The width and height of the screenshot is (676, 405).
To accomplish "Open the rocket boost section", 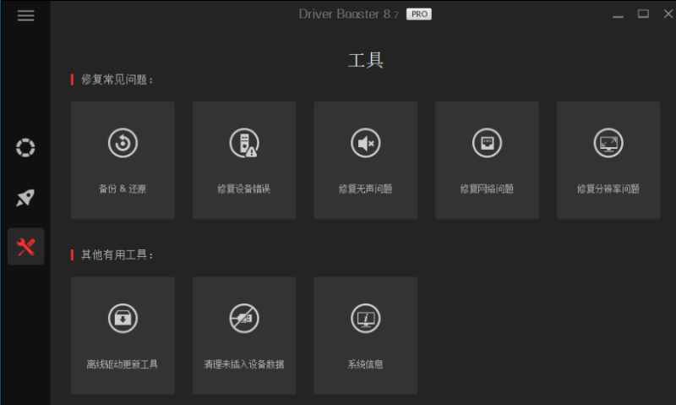I will click(25, 198).
